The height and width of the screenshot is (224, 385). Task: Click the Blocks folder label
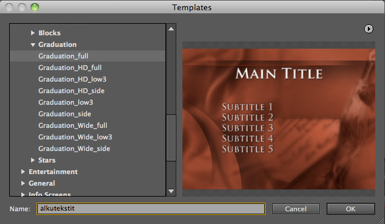(x=49, y=33)
